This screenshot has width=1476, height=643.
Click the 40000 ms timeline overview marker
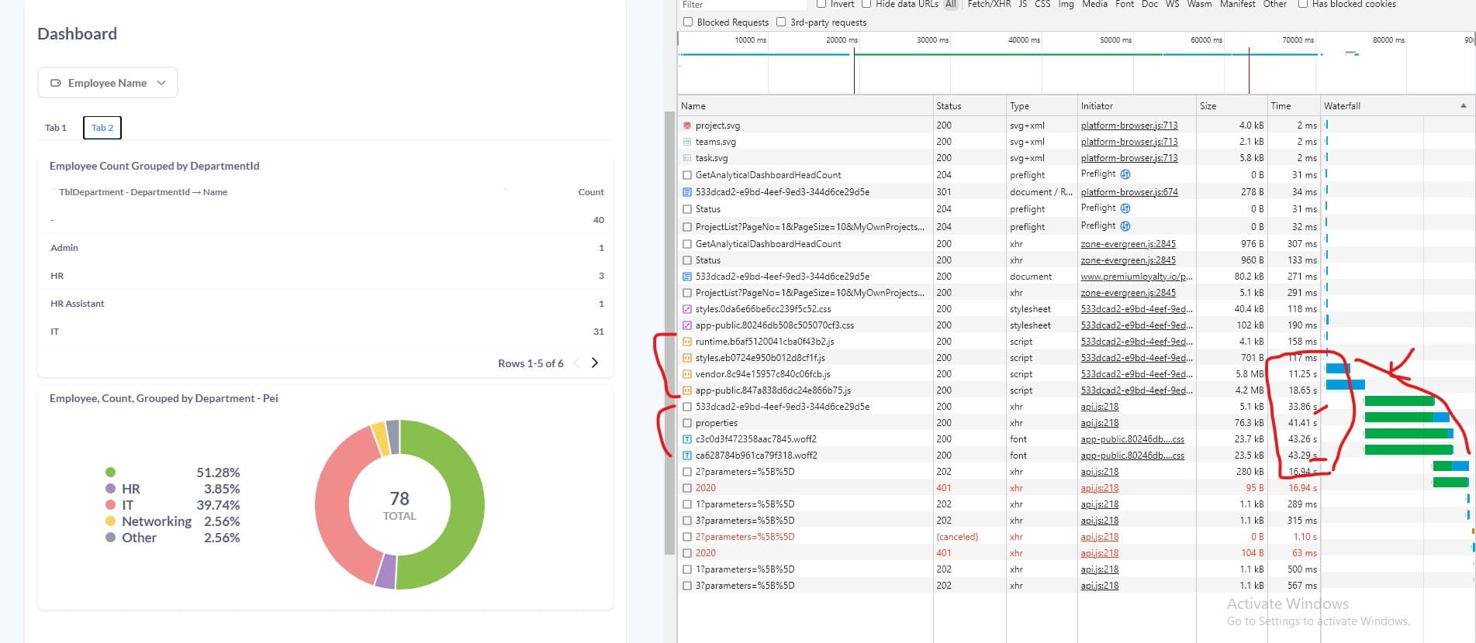tap(1024, 40)
